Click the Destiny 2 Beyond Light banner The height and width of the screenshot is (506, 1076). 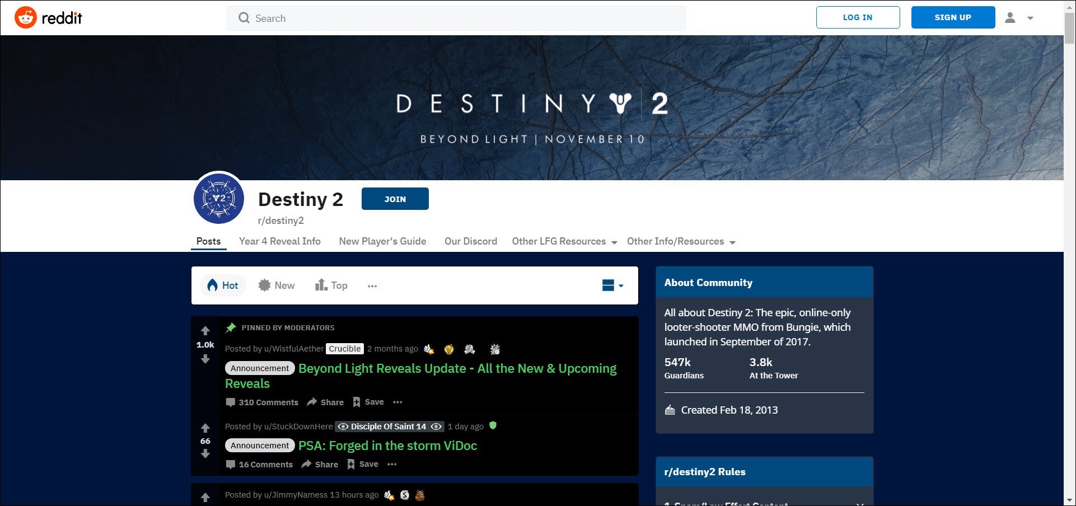click(x=532, y=107)
